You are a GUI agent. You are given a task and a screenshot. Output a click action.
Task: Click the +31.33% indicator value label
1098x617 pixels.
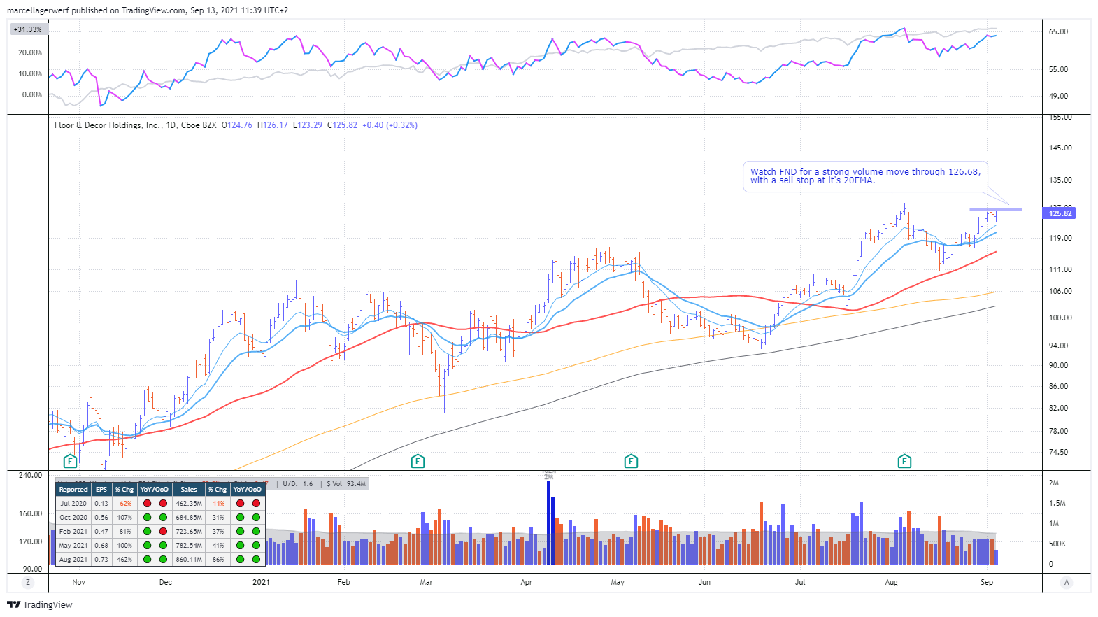(28, 29)
